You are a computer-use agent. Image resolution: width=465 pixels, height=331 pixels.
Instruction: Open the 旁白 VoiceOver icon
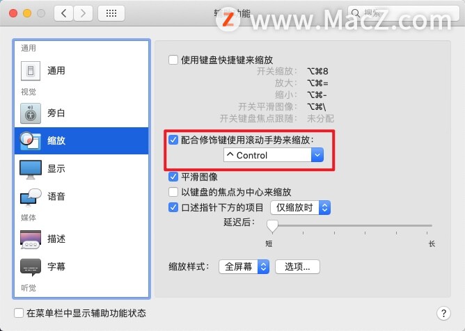coord(30,113)
